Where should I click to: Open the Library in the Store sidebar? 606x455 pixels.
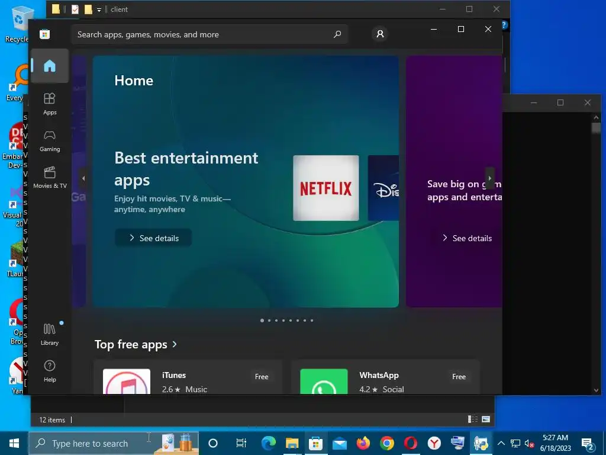point(50,334)
